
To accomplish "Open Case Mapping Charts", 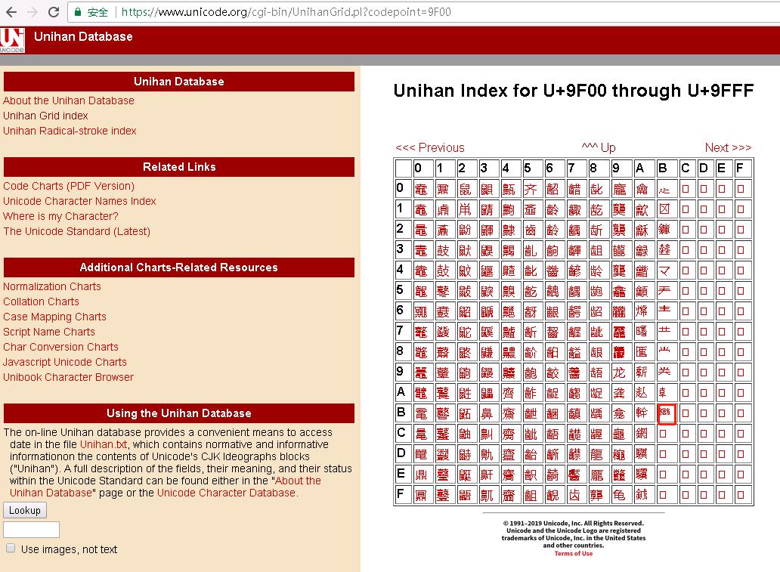I will (x=54, y=317).
